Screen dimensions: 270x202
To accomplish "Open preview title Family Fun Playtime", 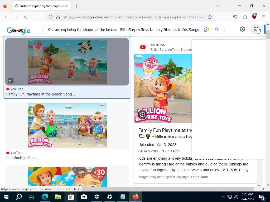I will (165, 133).
